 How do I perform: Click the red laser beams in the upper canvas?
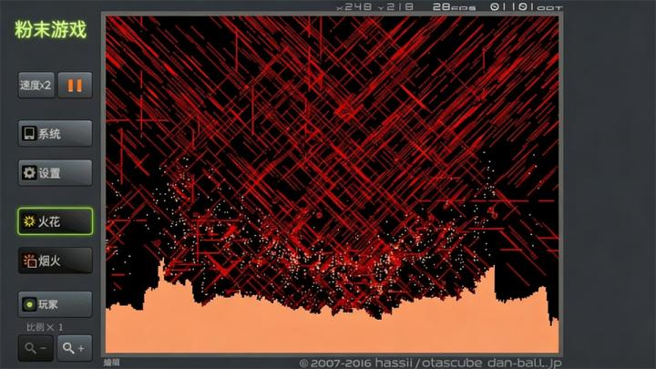[331, 105]
